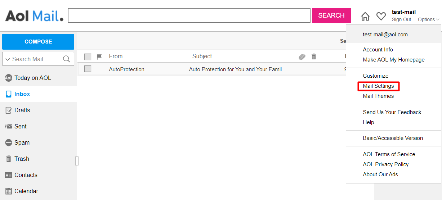Screen dimensions: 442x200
Task: Click the flag column icon
Action: (99, 56)
